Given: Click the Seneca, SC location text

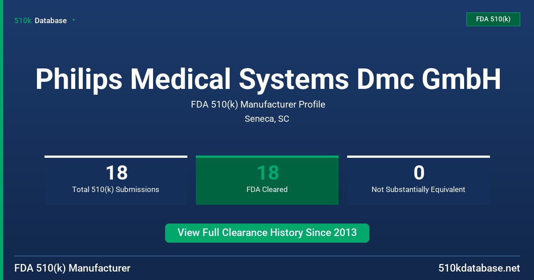Looking at the screenshot, I should (267, 119).
